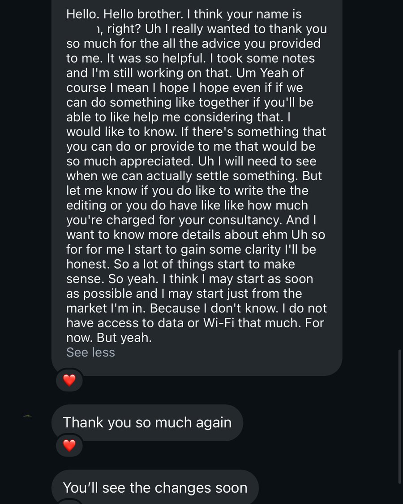Click the vertical scrollbar thumb on right
403x504 pixels.
tap(399, 416)
